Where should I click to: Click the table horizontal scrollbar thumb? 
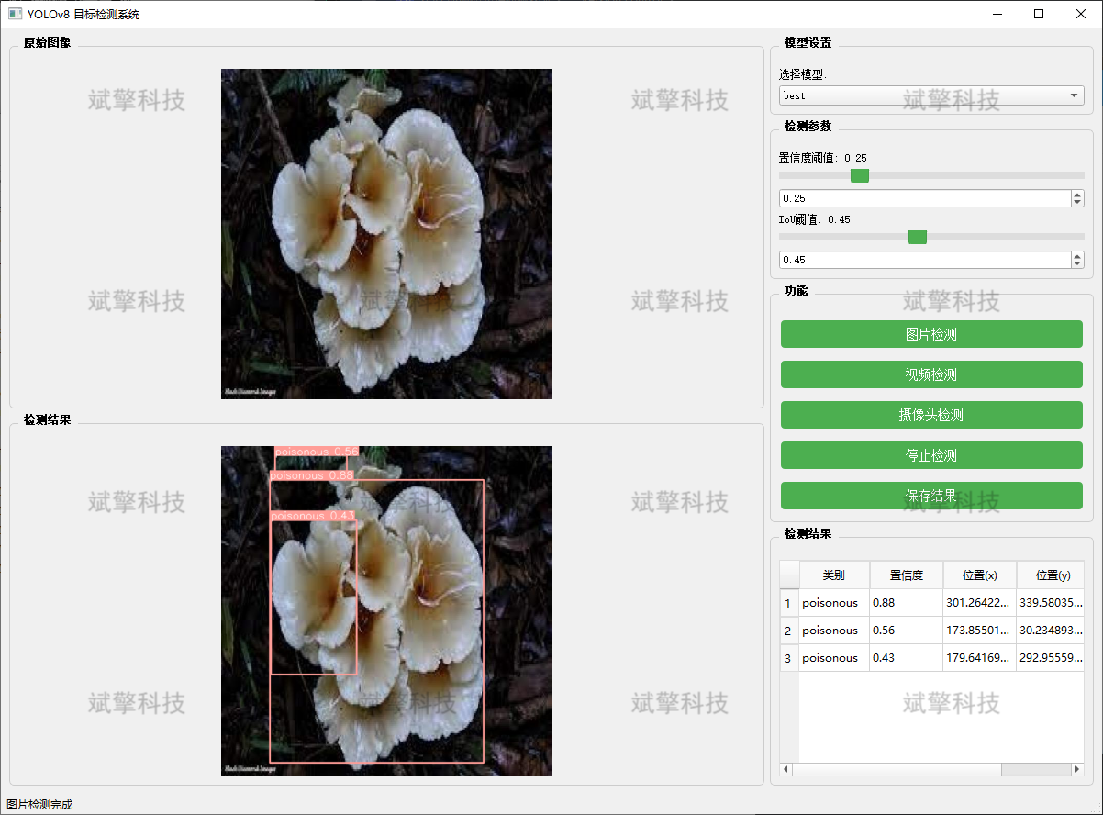click(x=897, y=769)
